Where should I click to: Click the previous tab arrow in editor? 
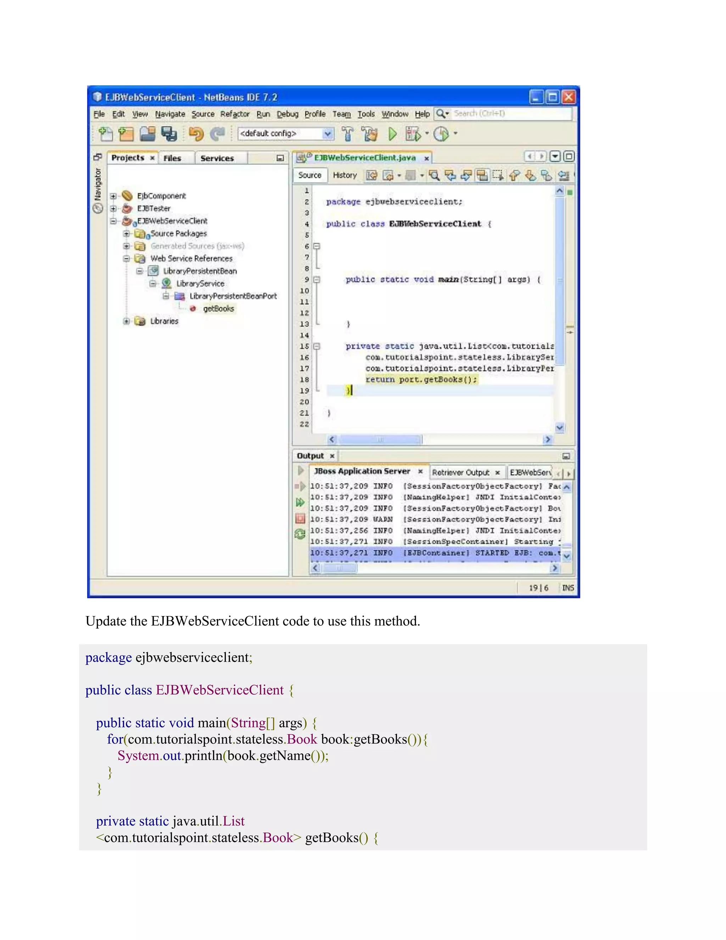click(530, 156)
